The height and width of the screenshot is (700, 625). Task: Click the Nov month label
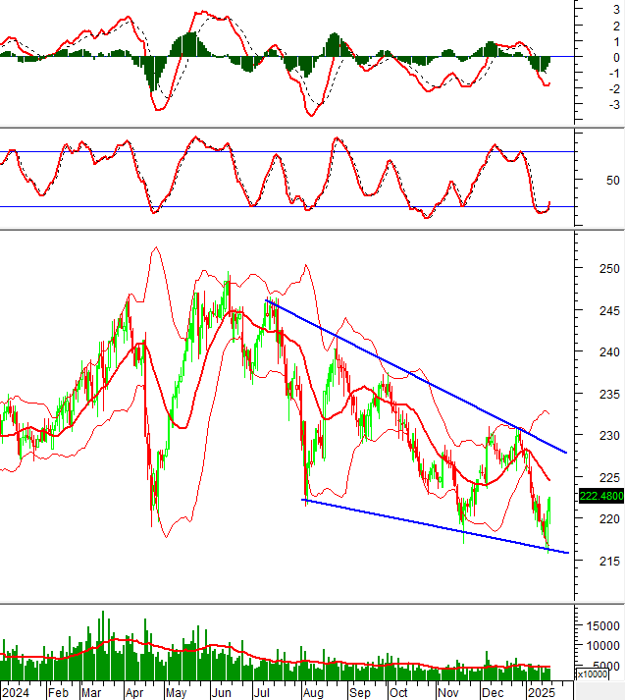448,693
